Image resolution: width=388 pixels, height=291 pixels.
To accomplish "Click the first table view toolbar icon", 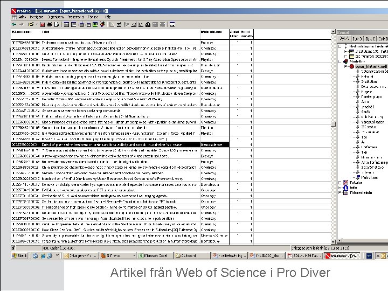I will tap(66, 24).
